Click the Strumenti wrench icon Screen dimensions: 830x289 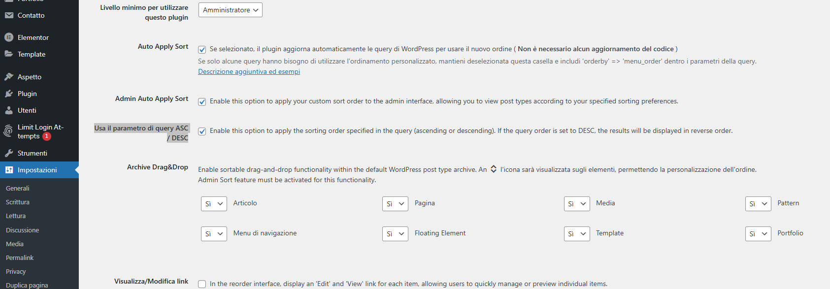[9, 153]
